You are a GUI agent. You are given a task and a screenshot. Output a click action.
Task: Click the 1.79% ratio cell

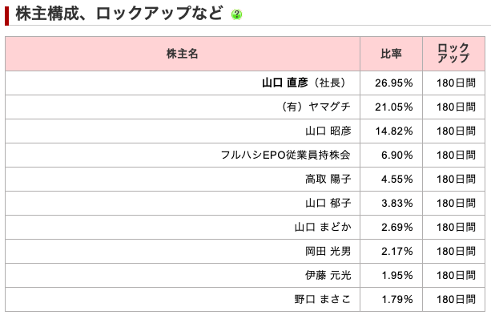coord(391,299)
